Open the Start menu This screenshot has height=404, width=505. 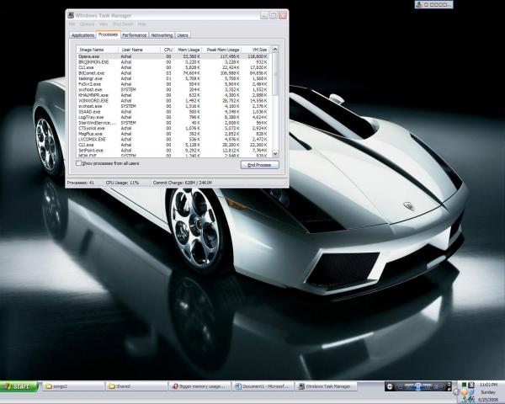pos(19,386)
